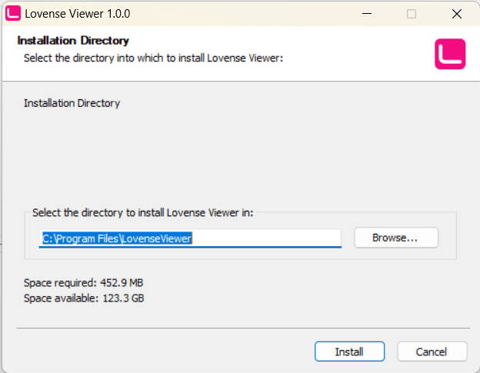This screenshot has width=480, height=373.
Task: Abort setup with the Cancel button
Action: coord(432,351)
